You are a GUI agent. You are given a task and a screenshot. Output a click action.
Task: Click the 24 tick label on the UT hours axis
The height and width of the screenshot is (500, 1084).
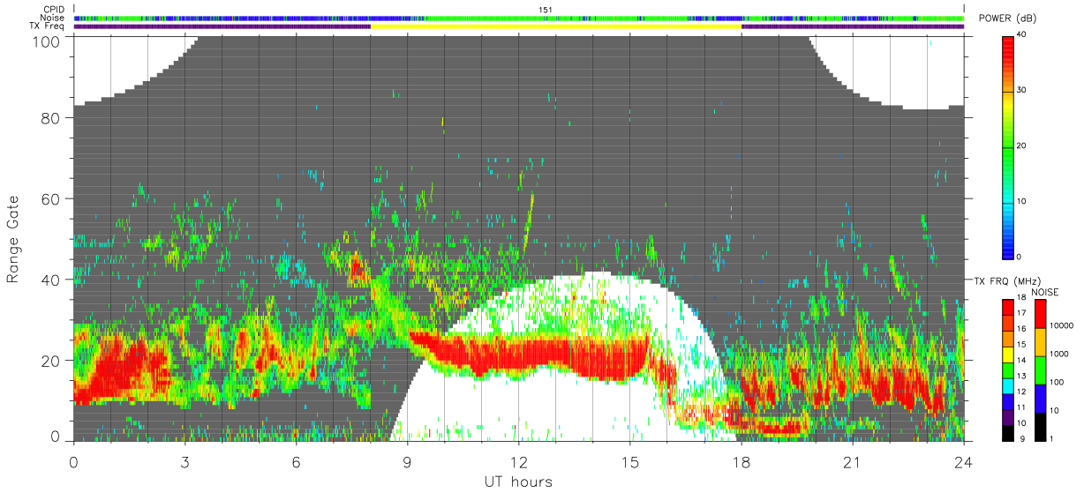(963, 462)
